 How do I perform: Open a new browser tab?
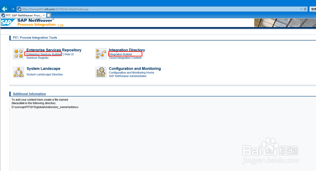pyautogui.click(x=49, y=15)
